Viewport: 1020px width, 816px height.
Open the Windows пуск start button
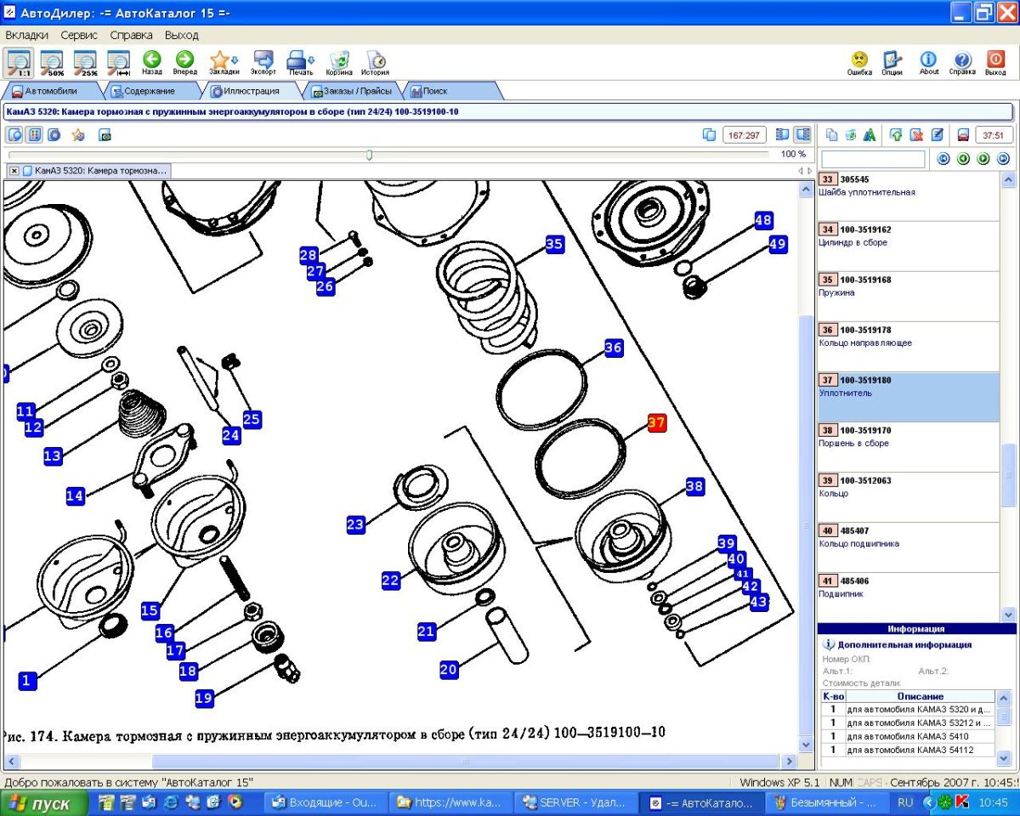click(x=44, y=803)
